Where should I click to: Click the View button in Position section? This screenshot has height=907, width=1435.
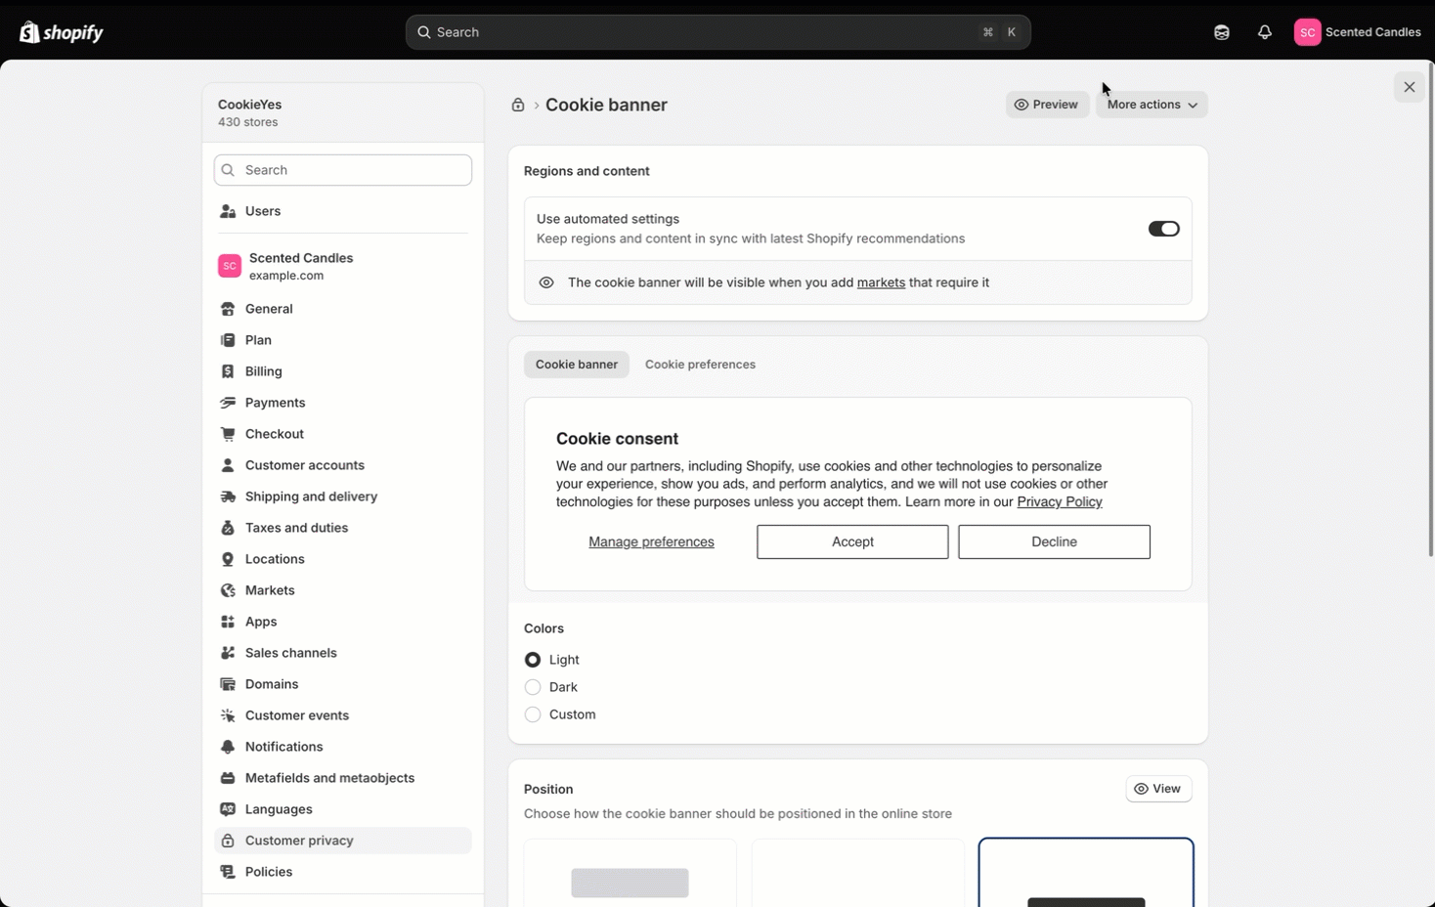pyautogui.click(x=1158, y=789)
